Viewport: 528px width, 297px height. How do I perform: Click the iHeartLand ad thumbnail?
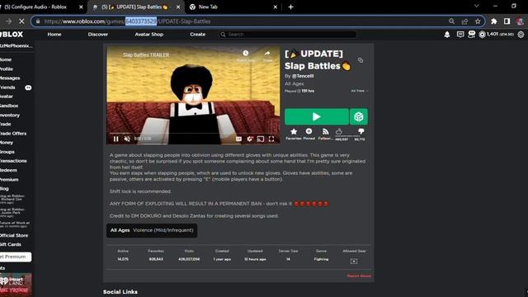(16, 285)
